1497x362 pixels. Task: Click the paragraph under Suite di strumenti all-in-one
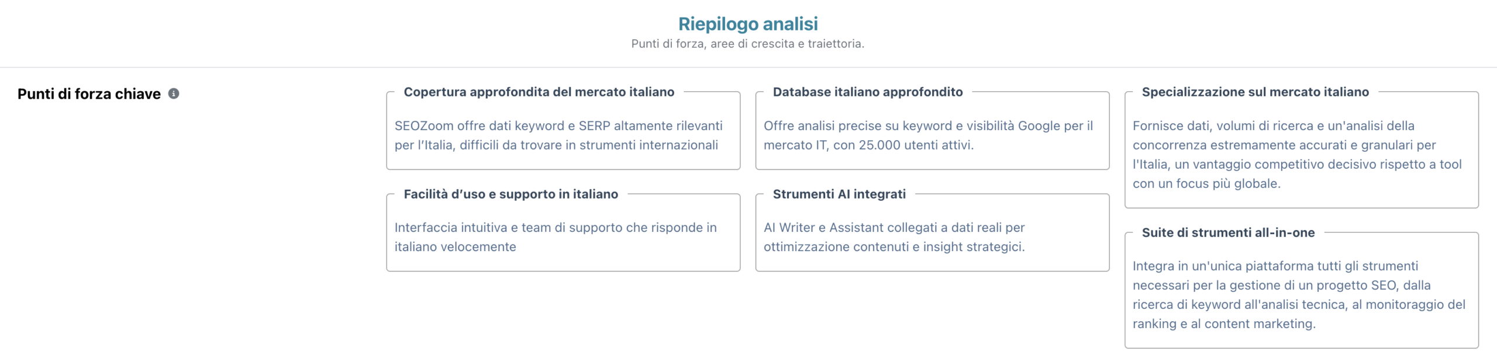click(x=1299, y=295)
